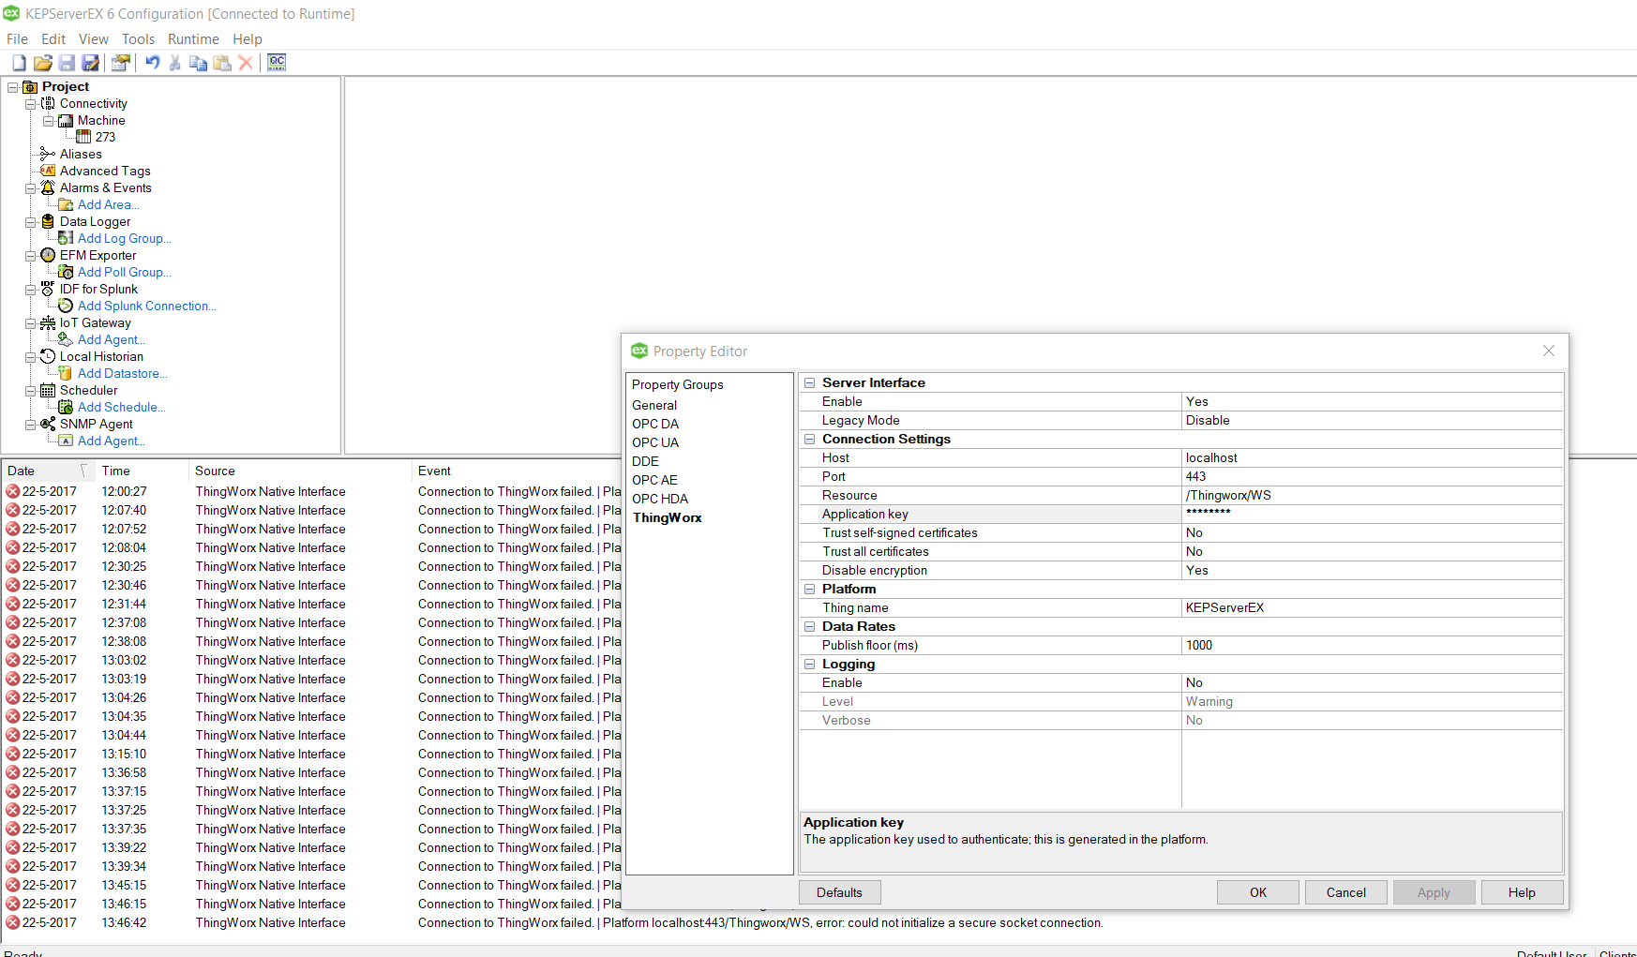Click the Disable encryption value Yes
The image size is (1637, 957).
point(1372,570)
